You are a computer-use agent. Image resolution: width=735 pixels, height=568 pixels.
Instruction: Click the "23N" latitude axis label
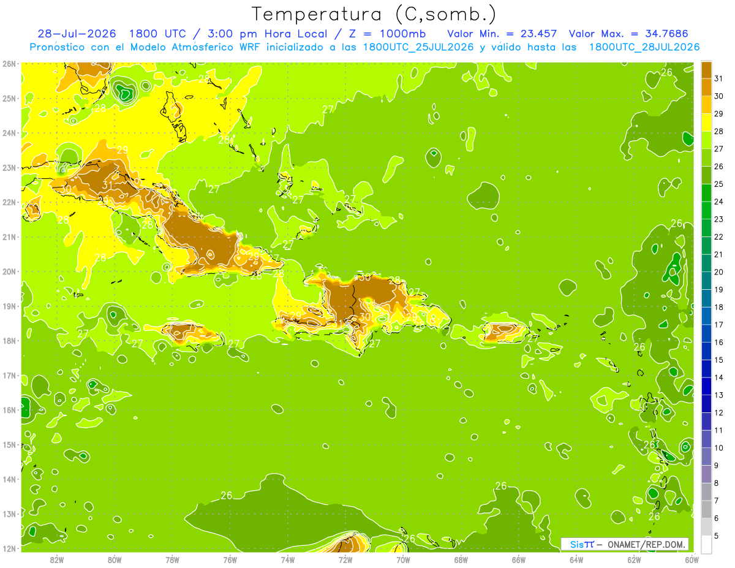point(9,167)
